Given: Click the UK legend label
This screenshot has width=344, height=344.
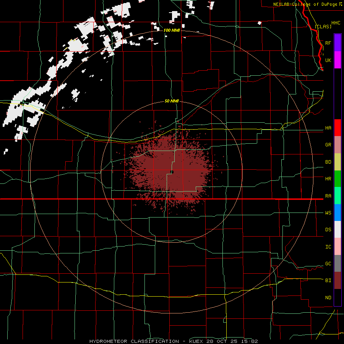Looking at the screenshot, I should pos(328,60).
